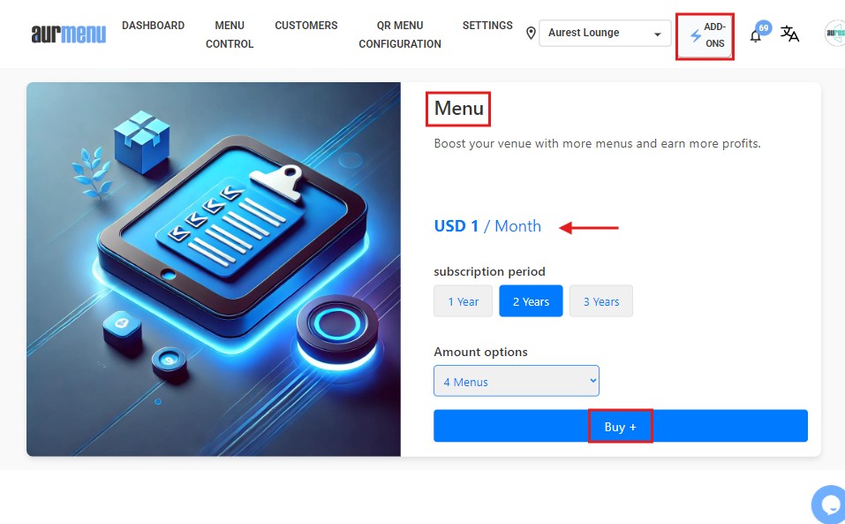The image size is (845, 524).
Task: Expand the 4 Menus amount dropdown
Action: [x=517, y=381]
